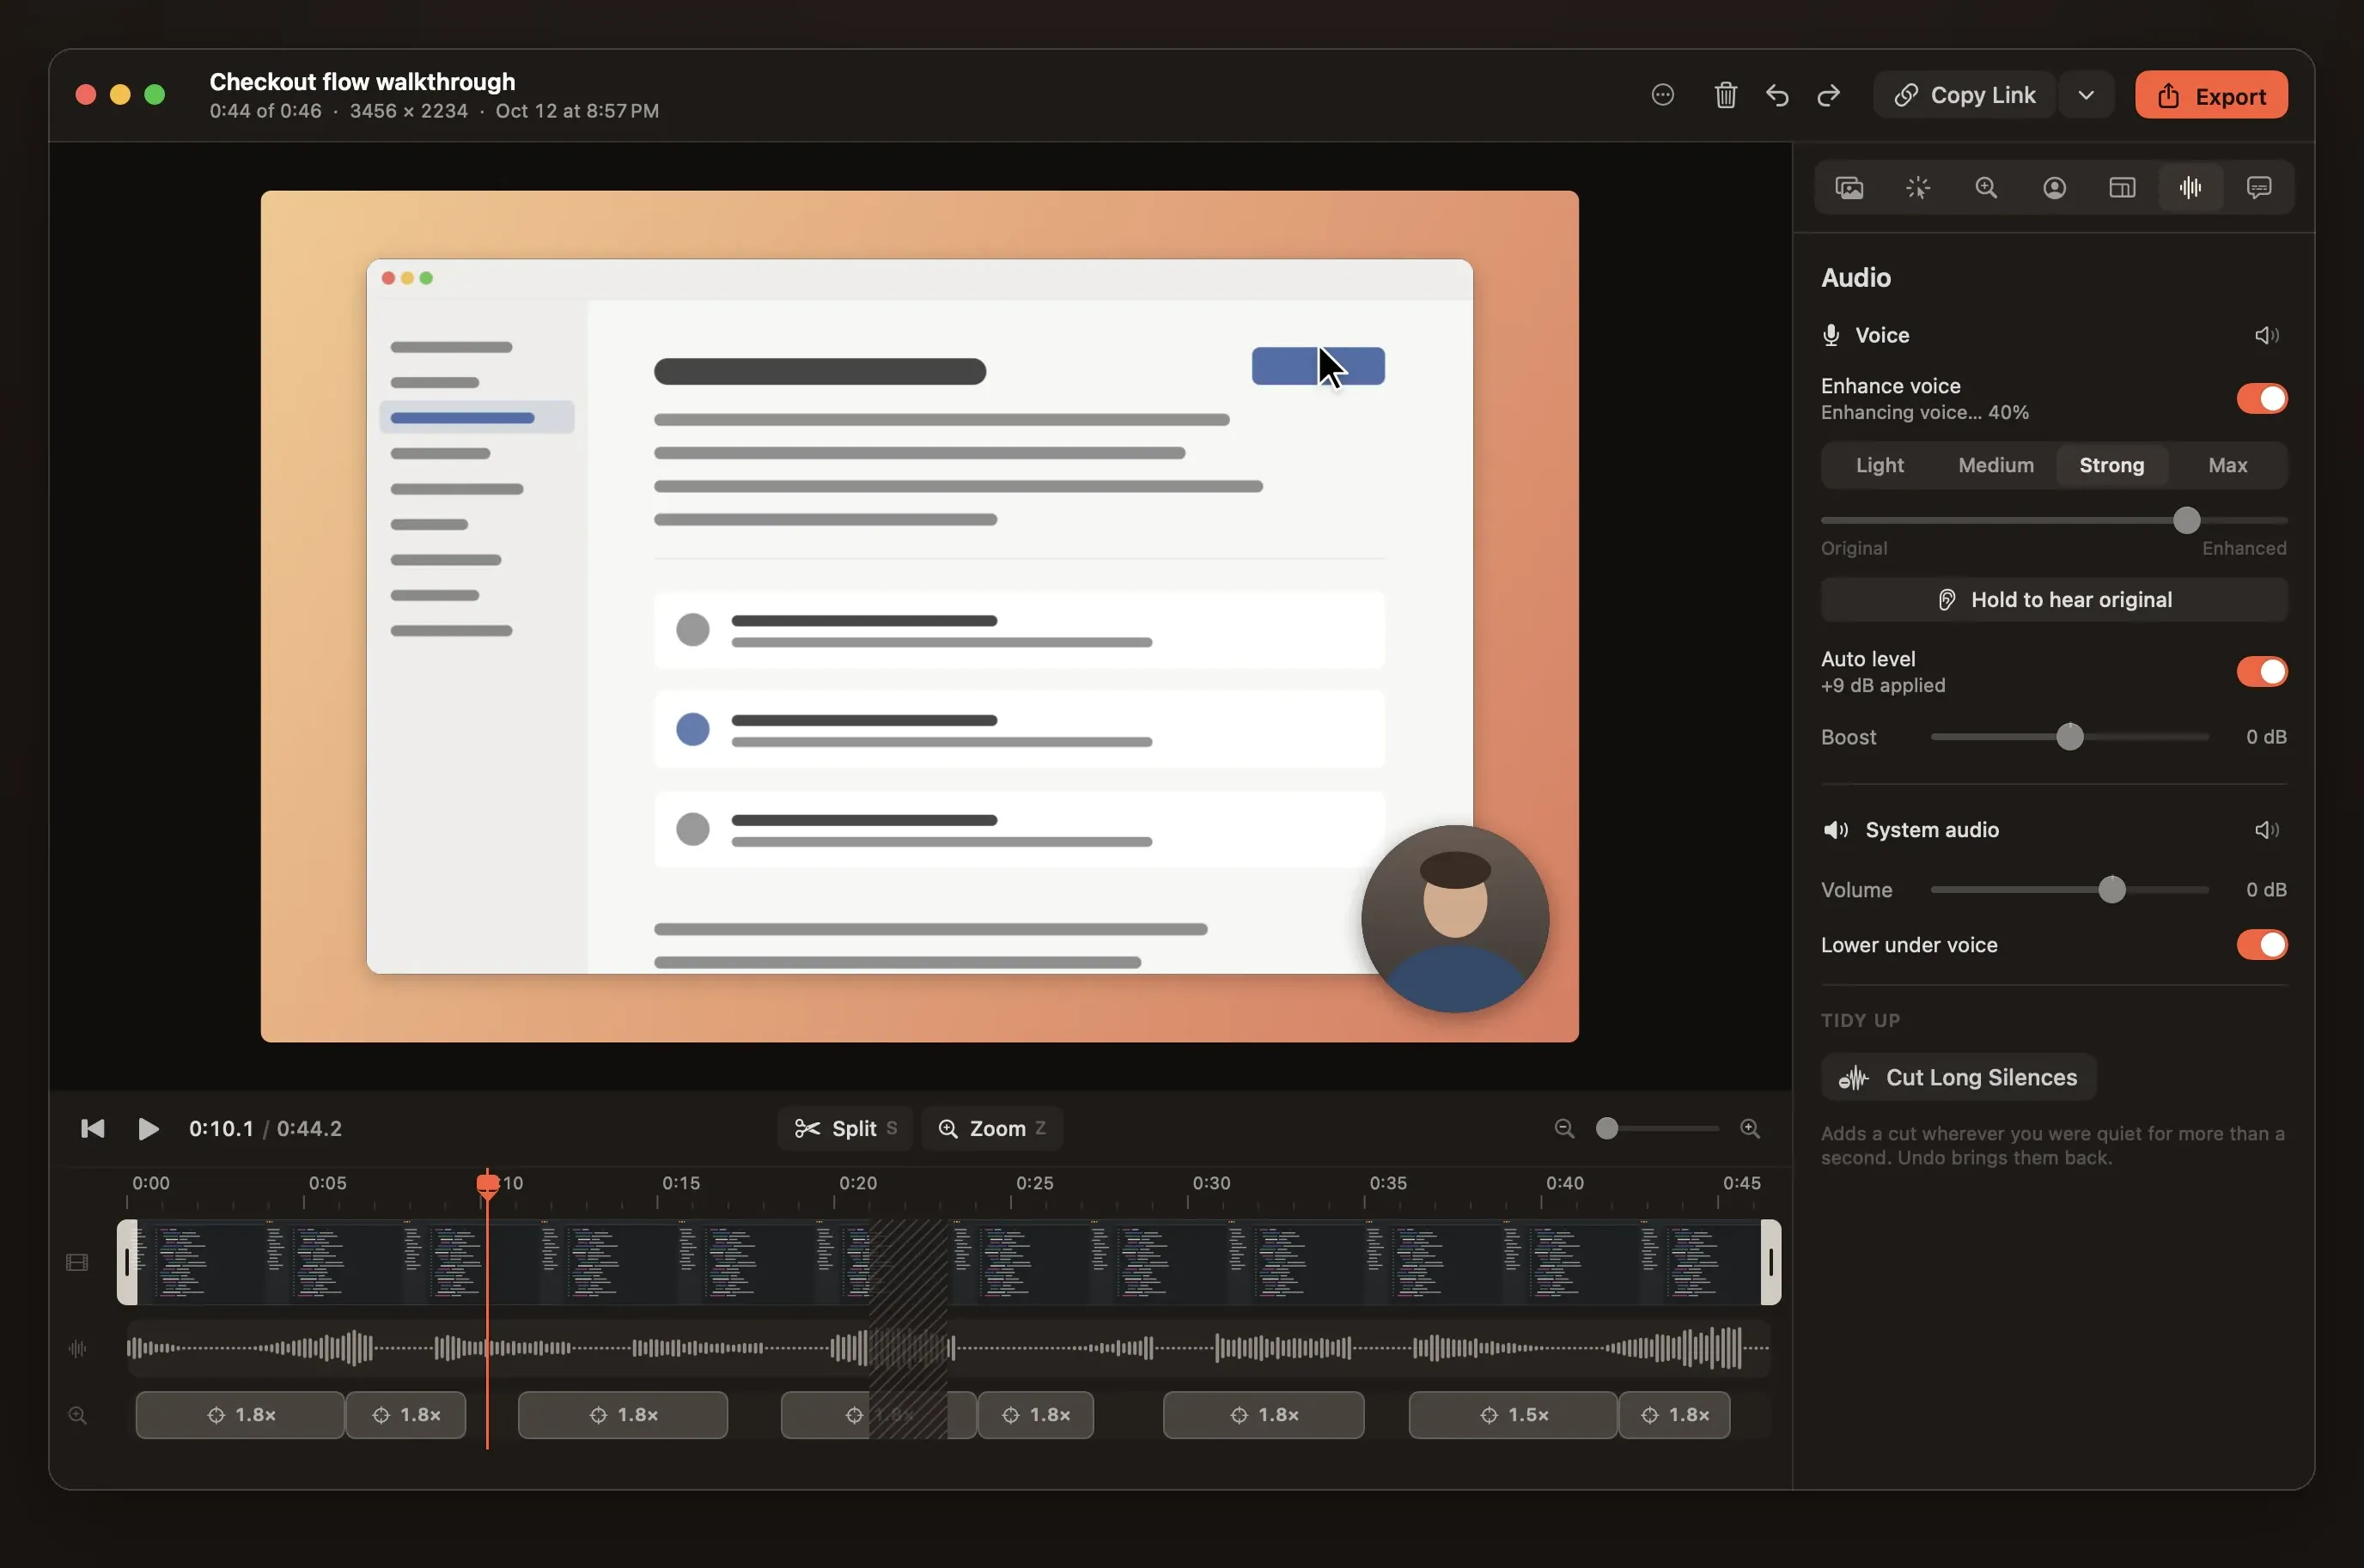The height and width of the screenshot is (1568, 2364).
Task: Click the Original/Enhanced mix slider handle
Action: (2187, 521)
